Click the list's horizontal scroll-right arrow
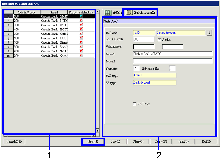Viewport: 221px width, 162px height. [93, 135]
